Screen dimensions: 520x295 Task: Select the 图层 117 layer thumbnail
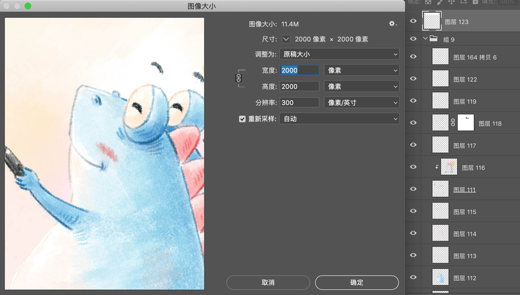coord(440,145)
